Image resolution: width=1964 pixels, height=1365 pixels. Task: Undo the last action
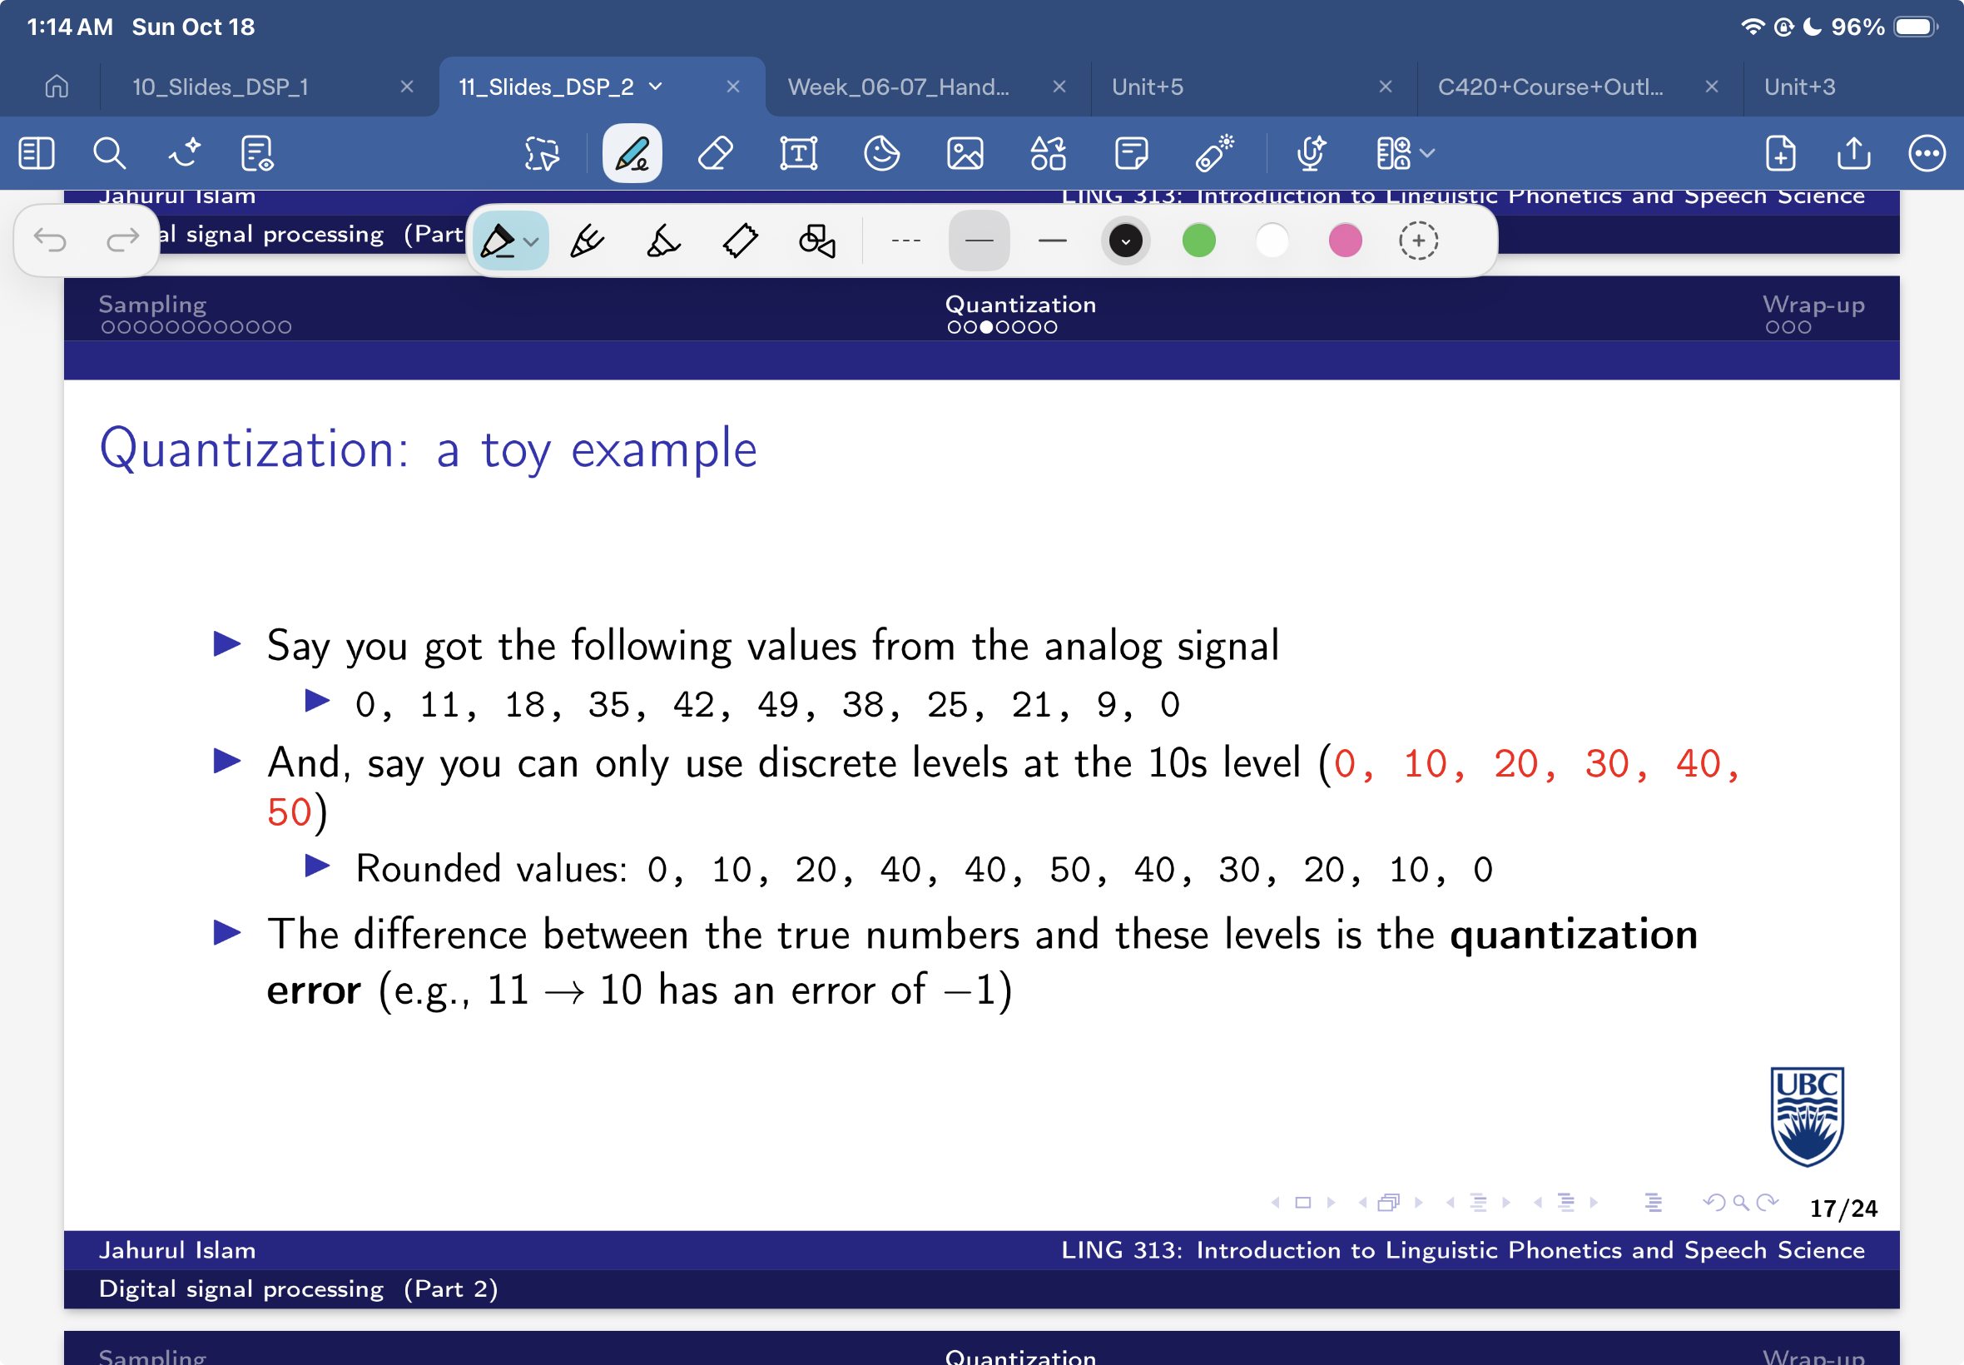50,241
